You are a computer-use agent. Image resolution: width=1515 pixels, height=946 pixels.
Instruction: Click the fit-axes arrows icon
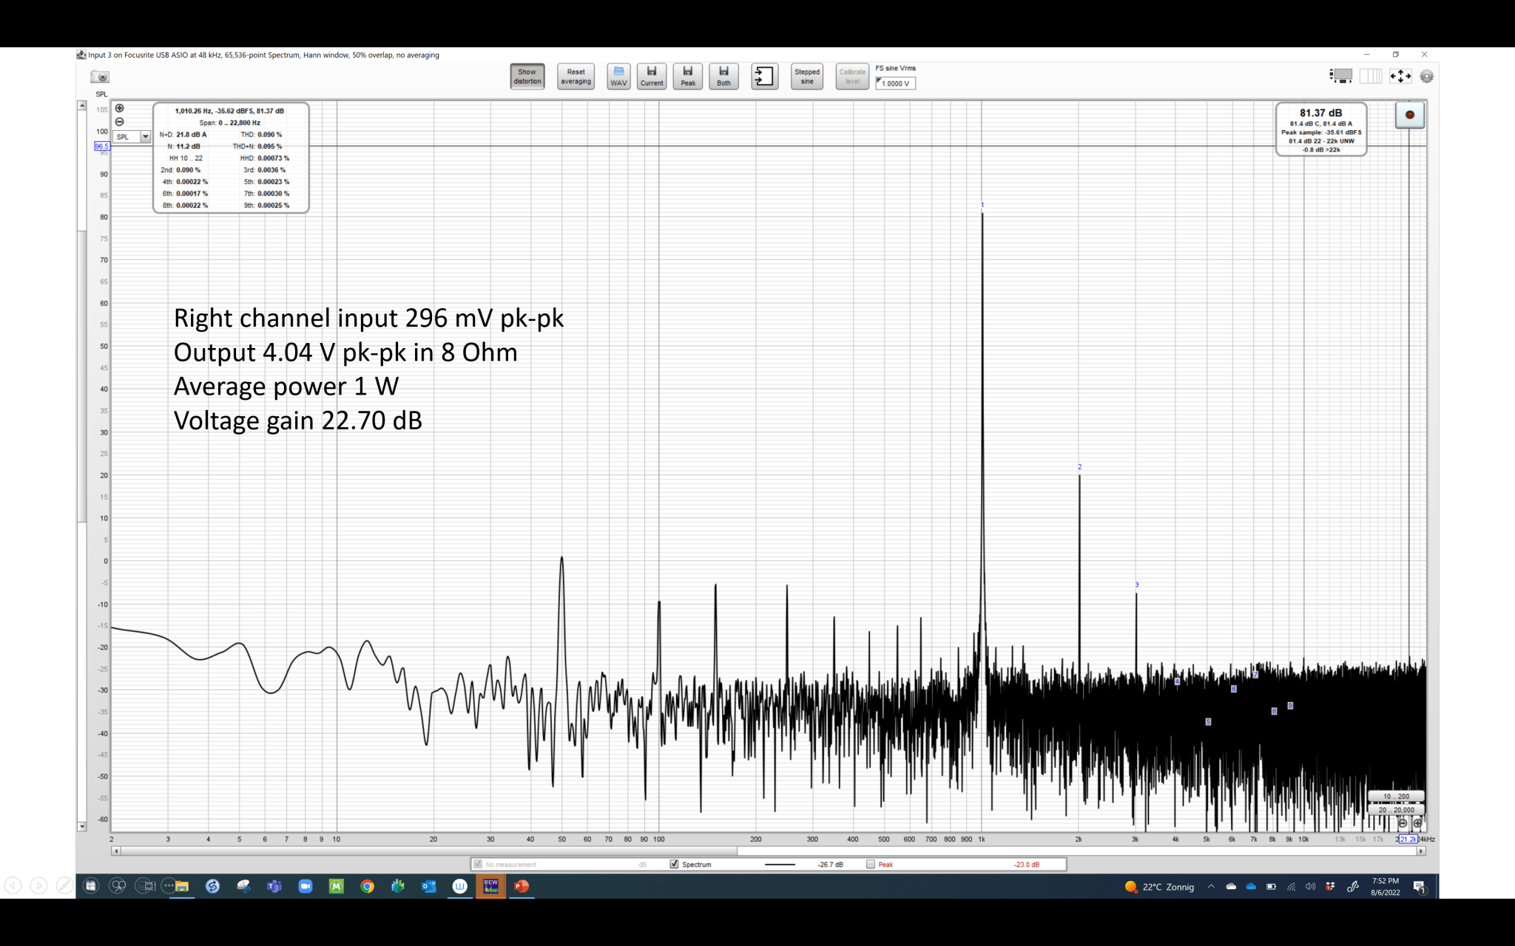[x=1400, y=76]
